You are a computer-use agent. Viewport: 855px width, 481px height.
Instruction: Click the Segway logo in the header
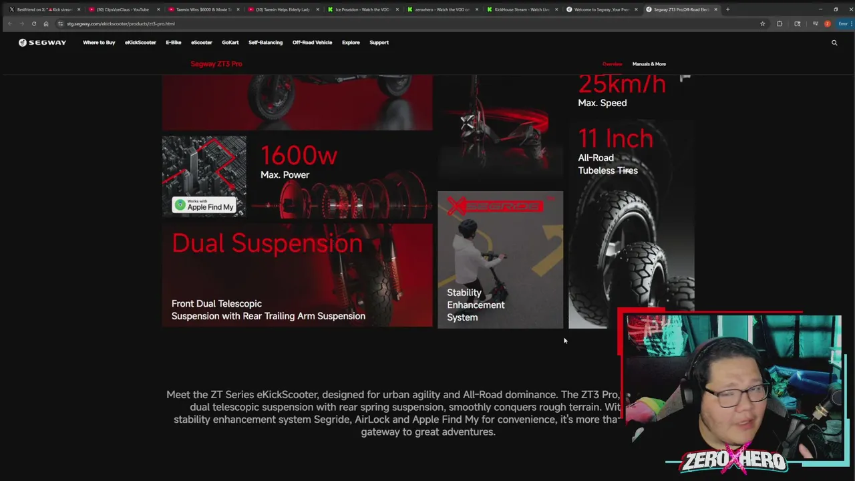click(42, 42)
